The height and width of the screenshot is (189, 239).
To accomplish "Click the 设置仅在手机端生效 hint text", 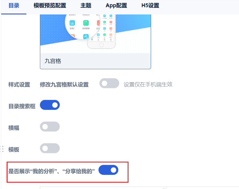I will point(148,84).
